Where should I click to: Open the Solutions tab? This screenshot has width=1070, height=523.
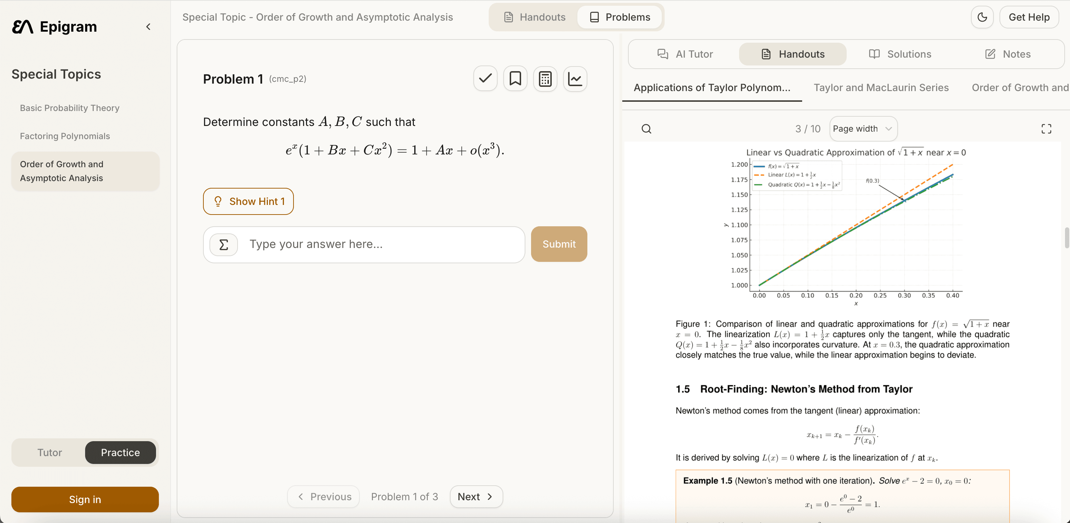(900, 54)
